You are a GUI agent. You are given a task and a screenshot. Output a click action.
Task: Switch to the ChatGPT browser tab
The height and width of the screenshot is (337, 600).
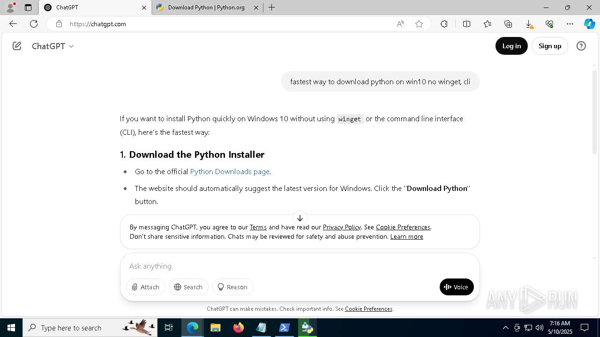(95, 7)
